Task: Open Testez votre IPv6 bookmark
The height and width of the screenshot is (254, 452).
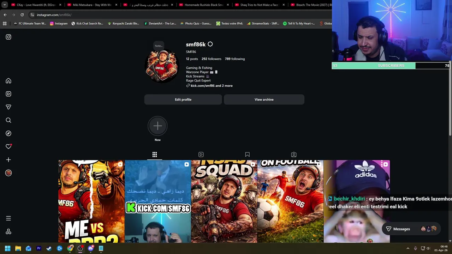Action: [230, 24]
